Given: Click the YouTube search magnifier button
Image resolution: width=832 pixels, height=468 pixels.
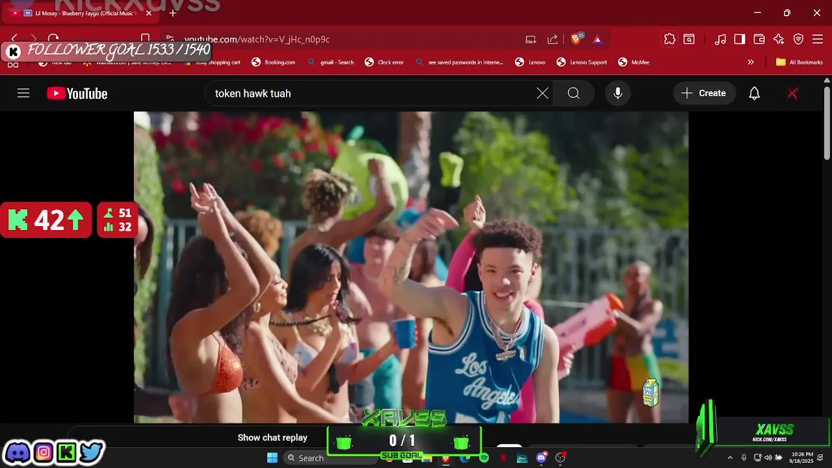Looking at the screenshot, I should pos(573,94).
